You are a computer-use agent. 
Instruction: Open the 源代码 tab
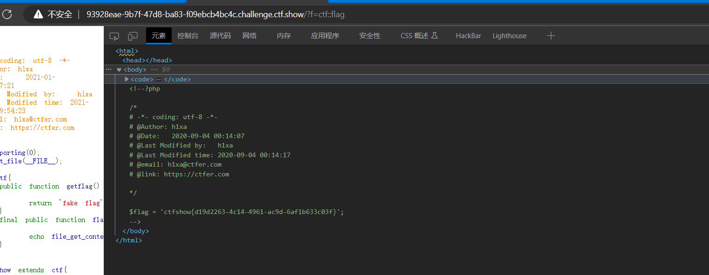coord(220,36)
